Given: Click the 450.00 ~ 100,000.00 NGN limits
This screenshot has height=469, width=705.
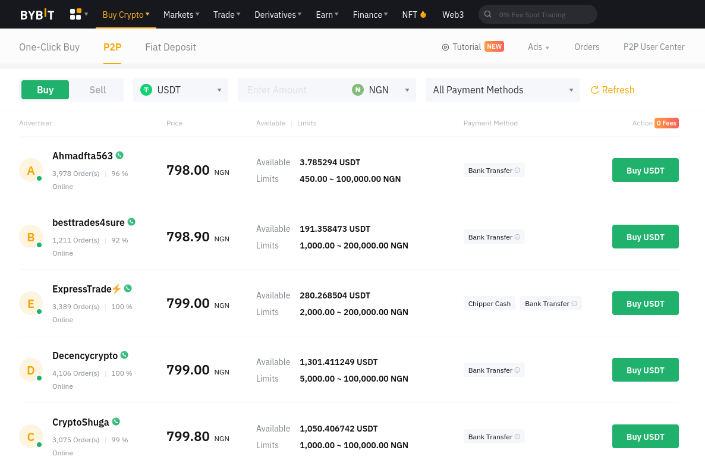Looking at the screenshot, I should point(350,179).
